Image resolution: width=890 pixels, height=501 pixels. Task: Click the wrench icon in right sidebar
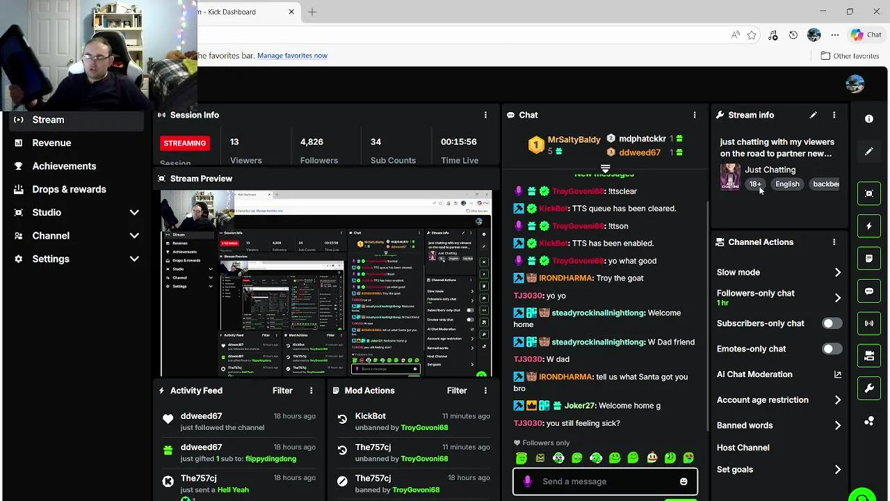869,388
